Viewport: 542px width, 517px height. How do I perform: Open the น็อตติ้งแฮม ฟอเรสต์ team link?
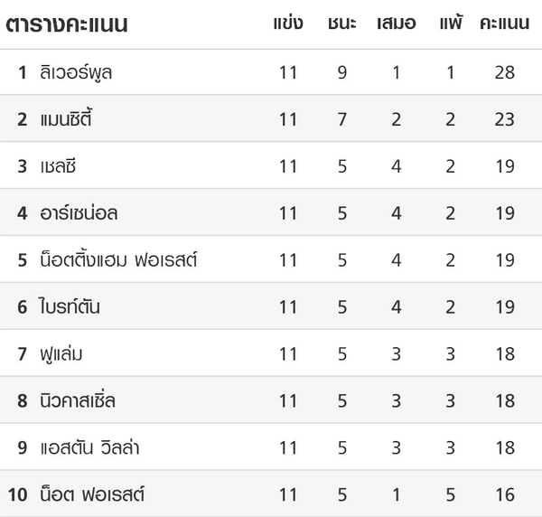click(118, 259)
